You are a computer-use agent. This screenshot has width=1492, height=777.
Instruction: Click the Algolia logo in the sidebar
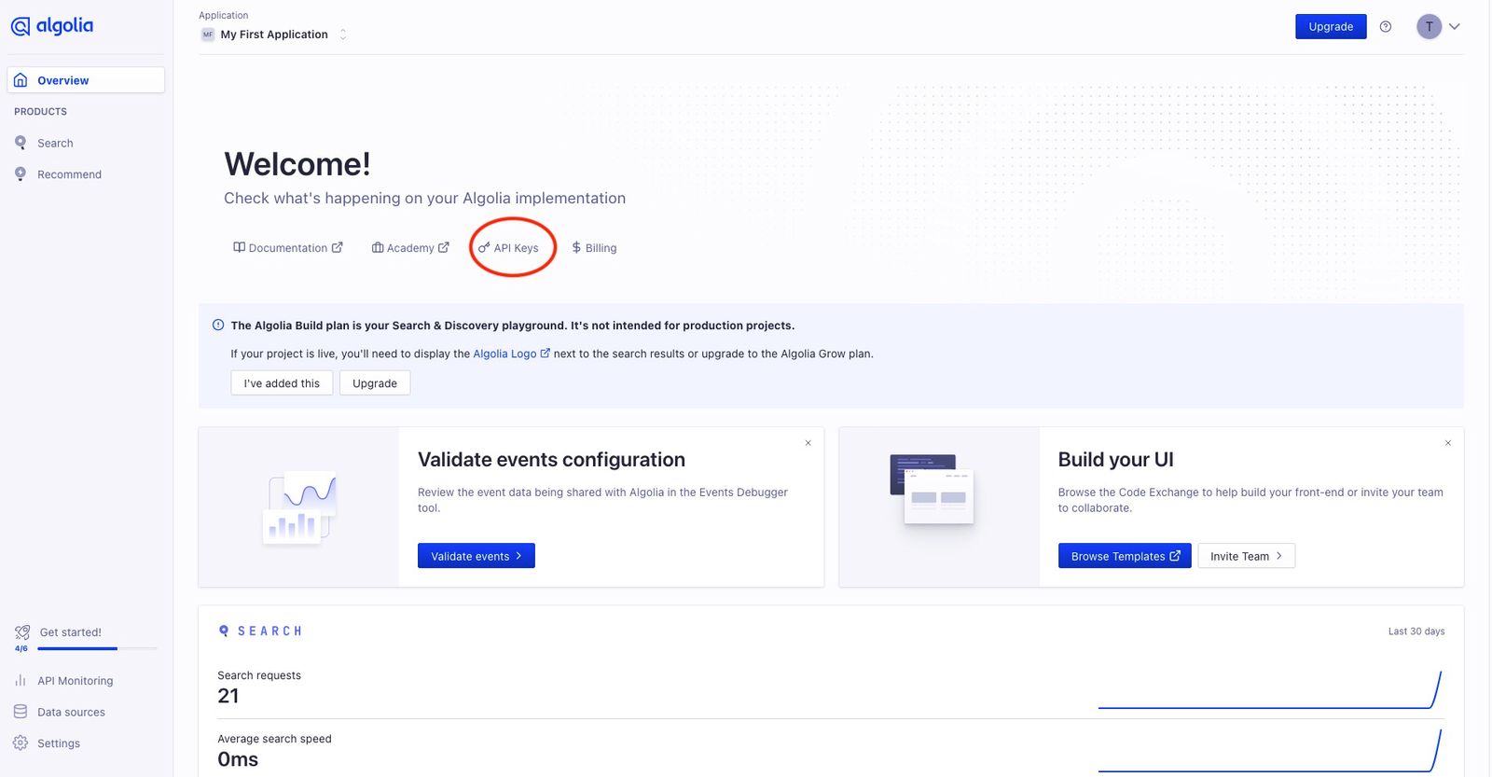[x=52, y=25]
